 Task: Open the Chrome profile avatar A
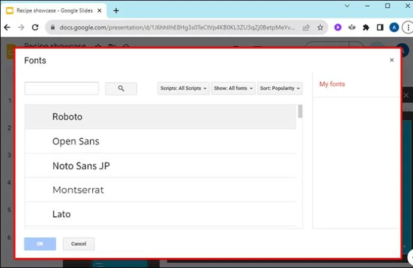[x=394, y=27]
